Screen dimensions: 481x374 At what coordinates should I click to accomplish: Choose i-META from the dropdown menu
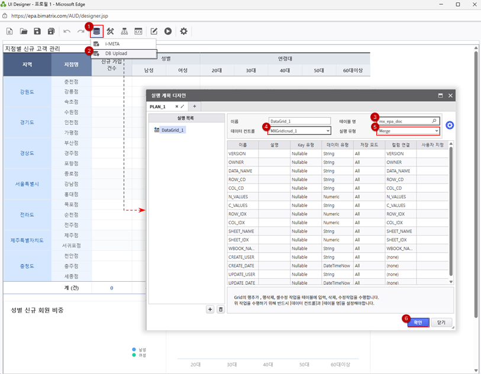[x=112, y=44]
